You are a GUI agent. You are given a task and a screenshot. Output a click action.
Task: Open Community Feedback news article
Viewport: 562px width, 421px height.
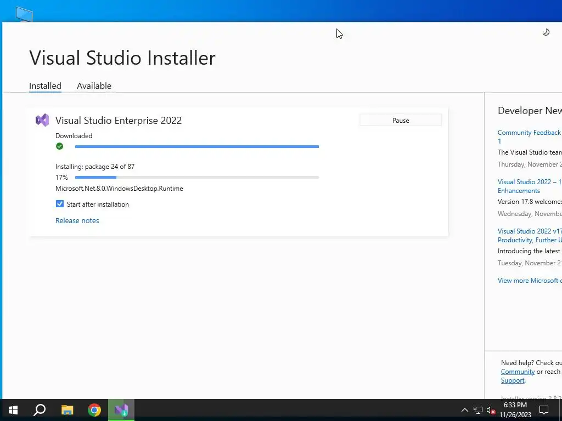[530, 136]
